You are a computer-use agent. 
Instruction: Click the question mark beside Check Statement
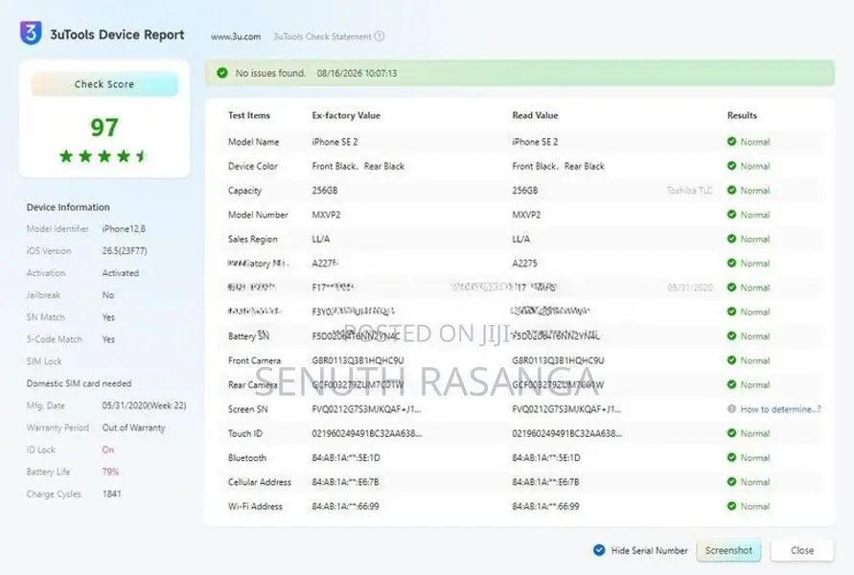coord(380,36)
